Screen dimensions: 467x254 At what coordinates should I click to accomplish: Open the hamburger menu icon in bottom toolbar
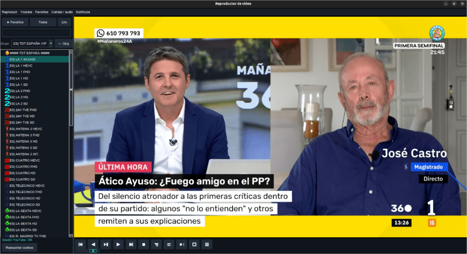coord(207,244)
